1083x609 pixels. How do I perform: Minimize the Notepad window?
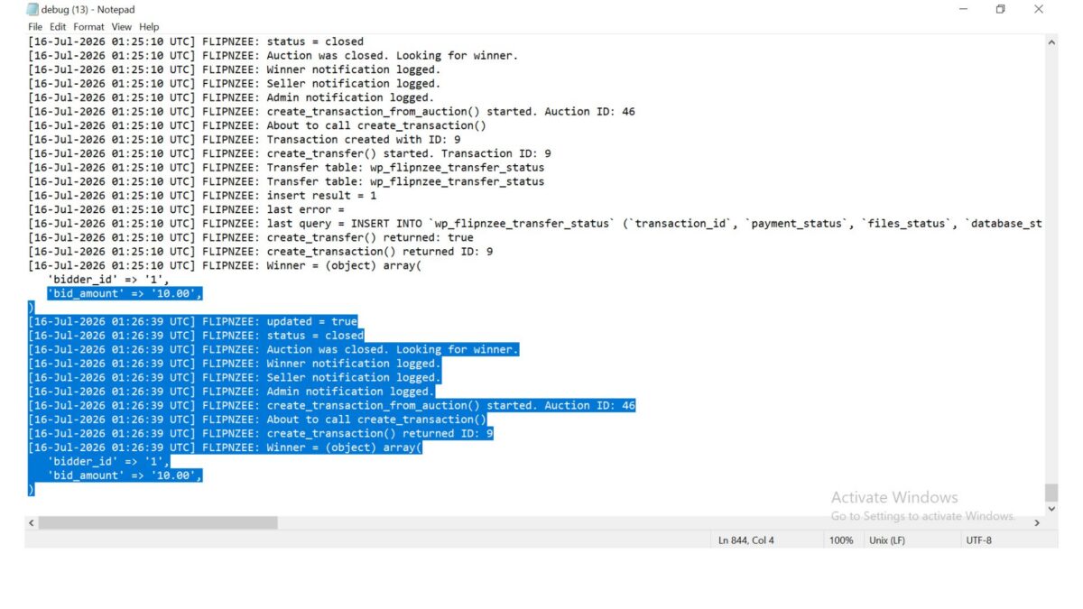tap(963, 9)
